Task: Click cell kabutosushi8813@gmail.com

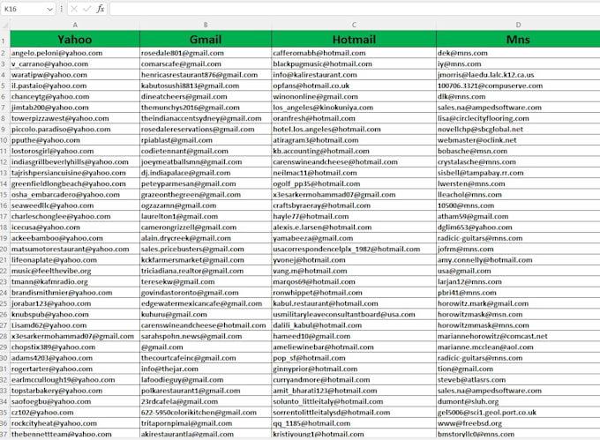Action: (x=206, y=86)
